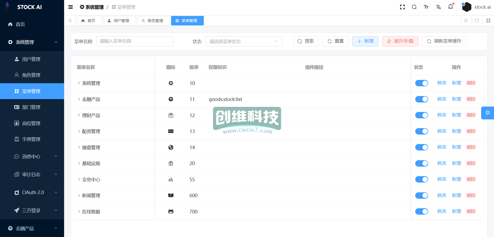Disable the 金融产品 menu status switch

click(421, 99)
